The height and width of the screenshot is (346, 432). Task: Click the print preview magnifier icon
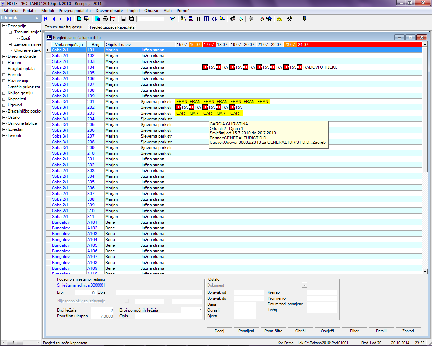(97, 19)
